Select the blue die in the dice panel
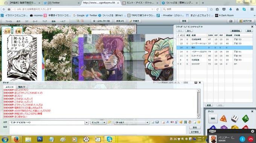This screenshot has width=256, height=143. tap(213, 127)
